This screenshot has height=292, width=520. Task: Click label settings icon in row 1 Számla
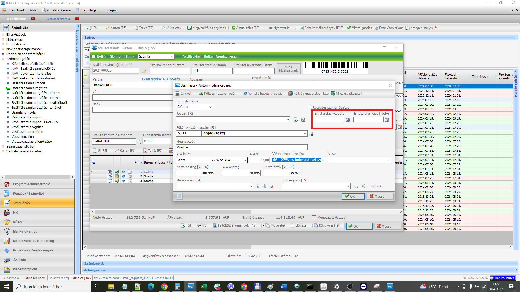(x=110, y=172)
